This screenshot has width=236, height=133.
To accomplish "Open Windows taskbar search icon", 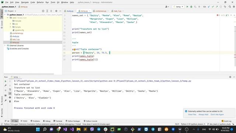I will 45,129.
